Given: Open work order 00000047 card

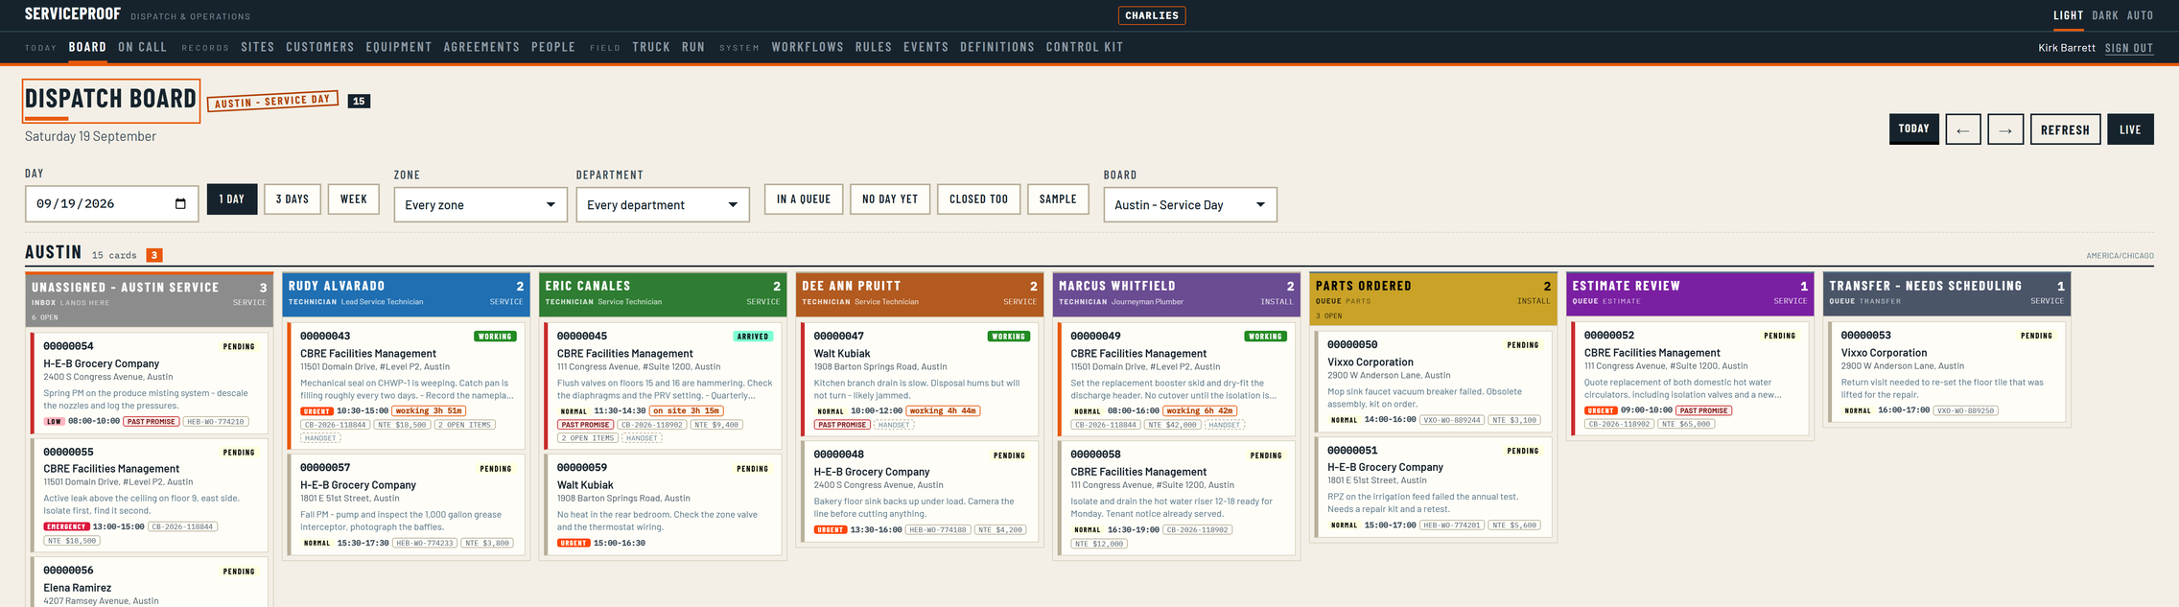Looking at the screenshot, I should coord(921,379).
